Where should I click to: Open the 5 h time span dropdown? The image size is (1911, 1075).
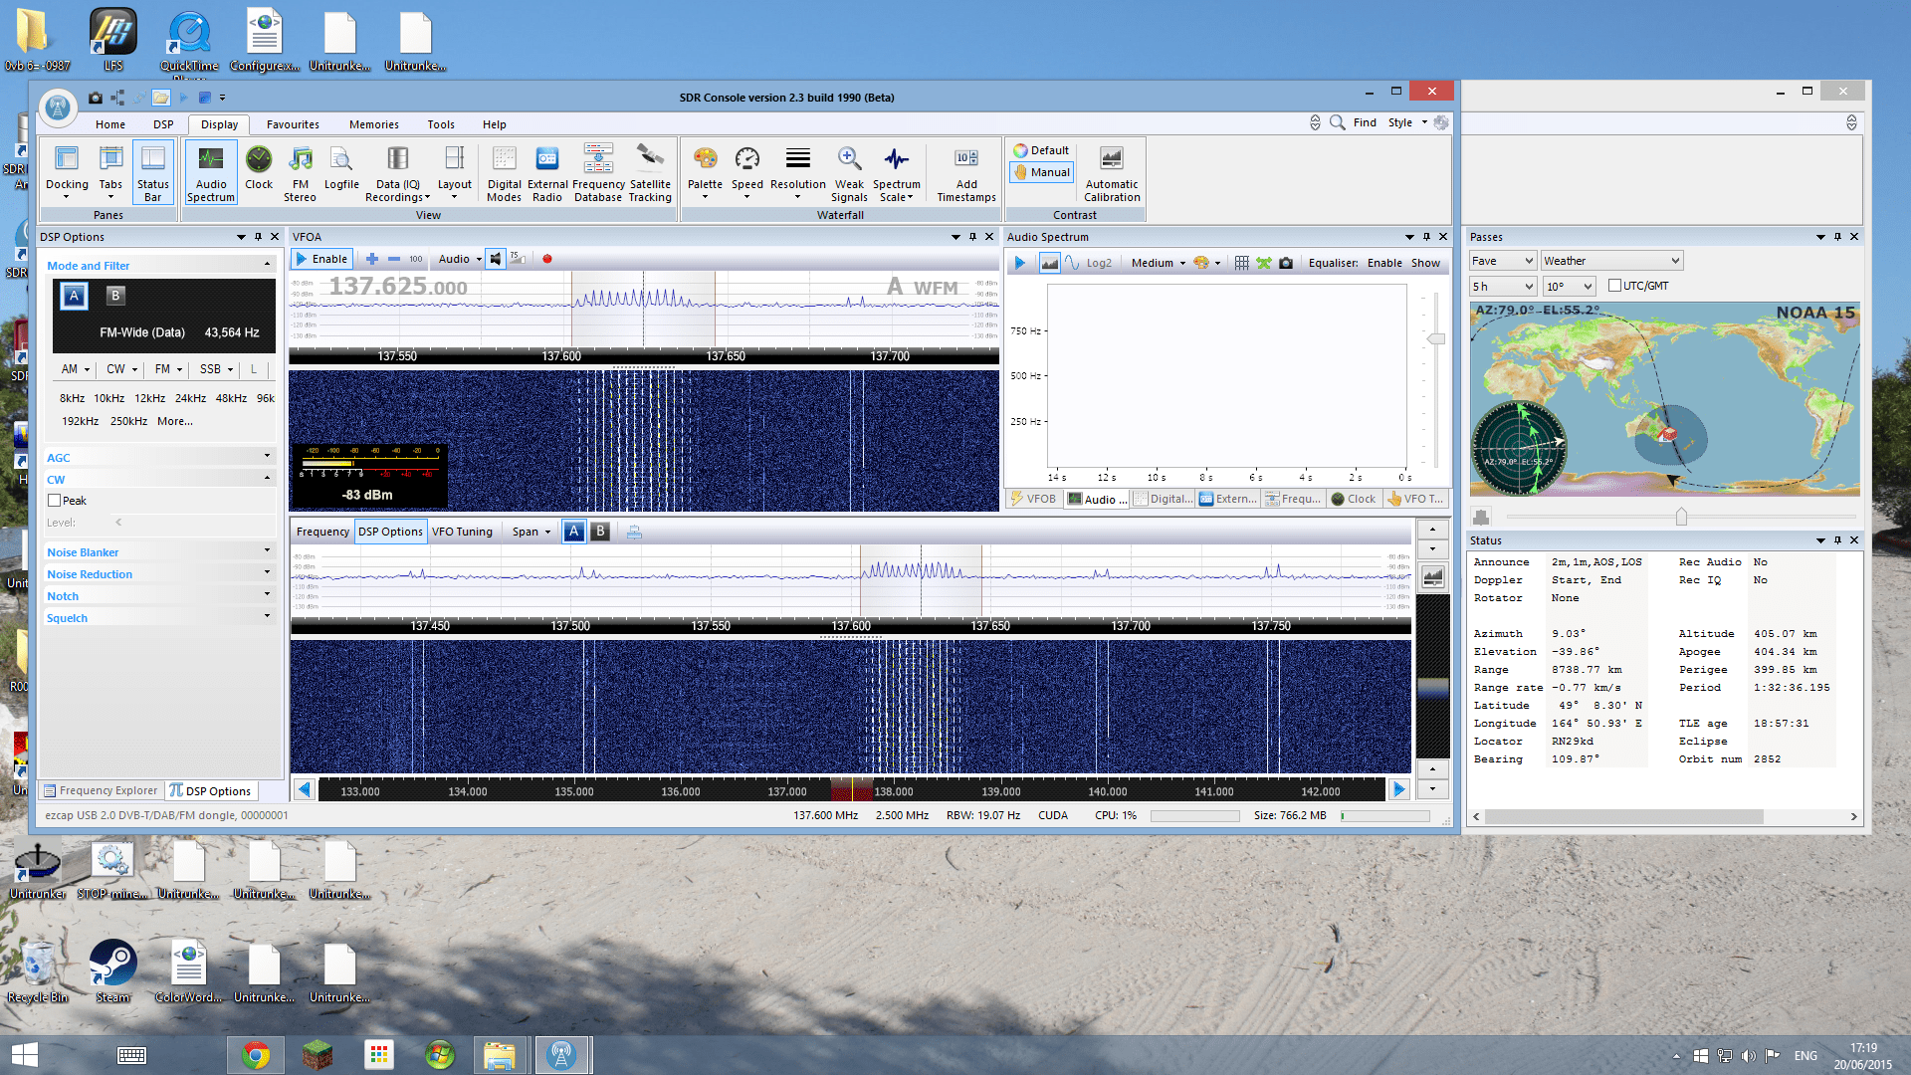1503,287
